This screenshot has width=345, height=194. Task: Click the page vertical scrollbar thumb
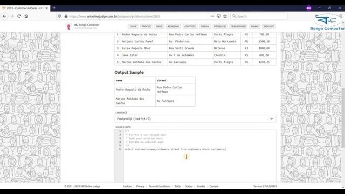point(343,117)
